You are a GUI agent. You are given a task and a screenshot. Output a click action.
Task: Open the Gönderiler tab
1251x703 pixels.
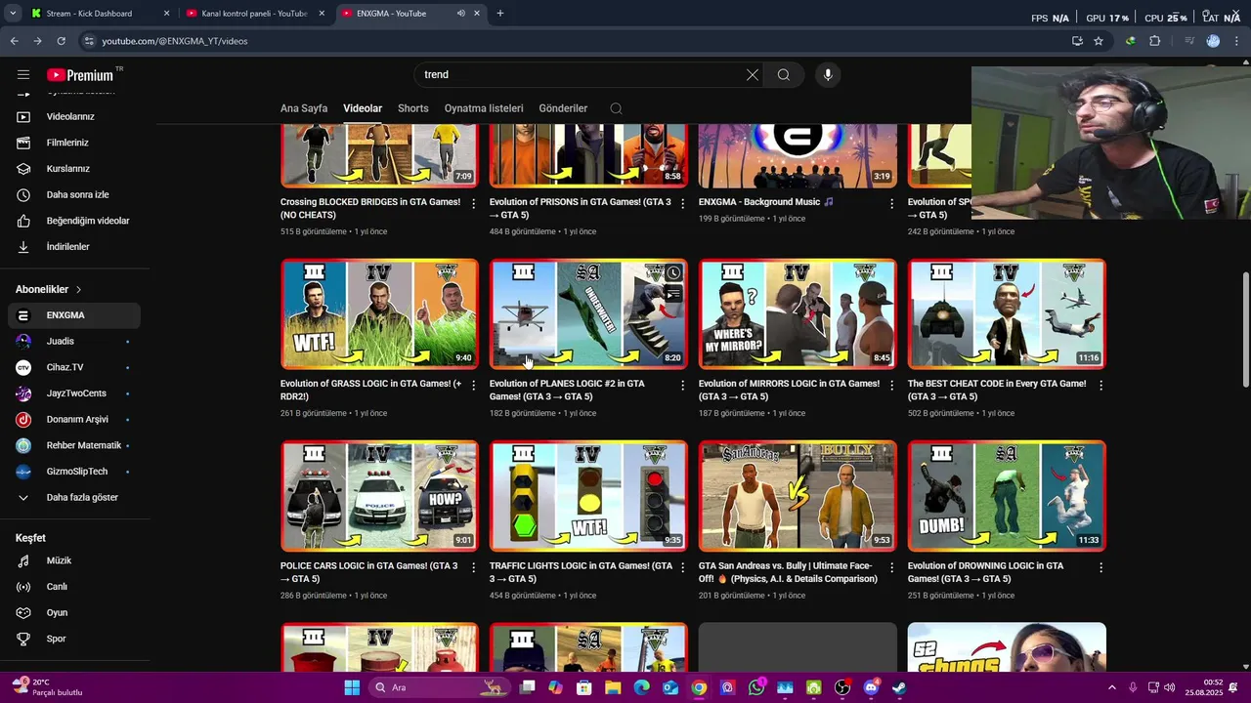[563, 108]
